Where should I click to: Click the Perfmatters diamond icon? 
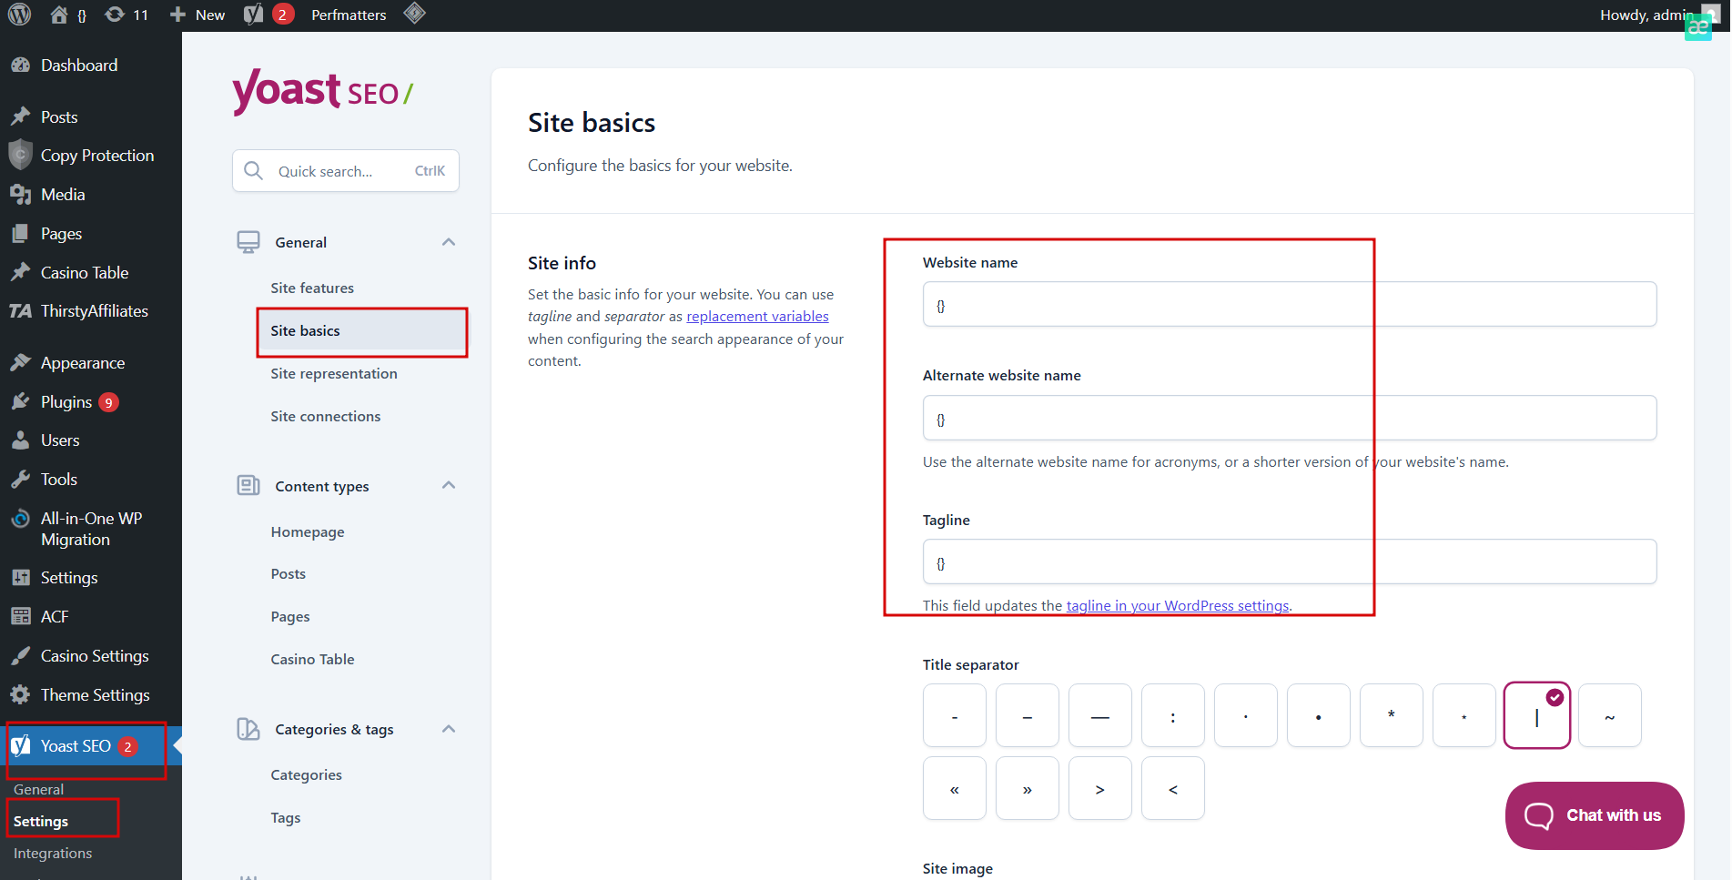(415, 14)
